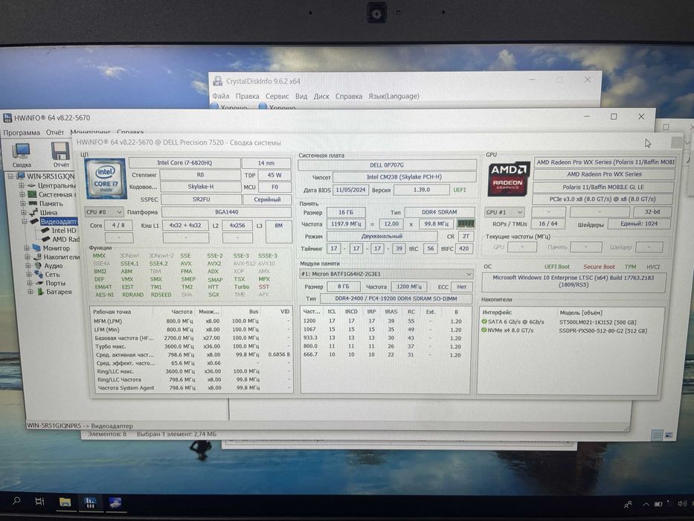694x521 pixels.
Task: Click the computer icon of the WIN-5R51GJQN node
Action: pos(20,176)
